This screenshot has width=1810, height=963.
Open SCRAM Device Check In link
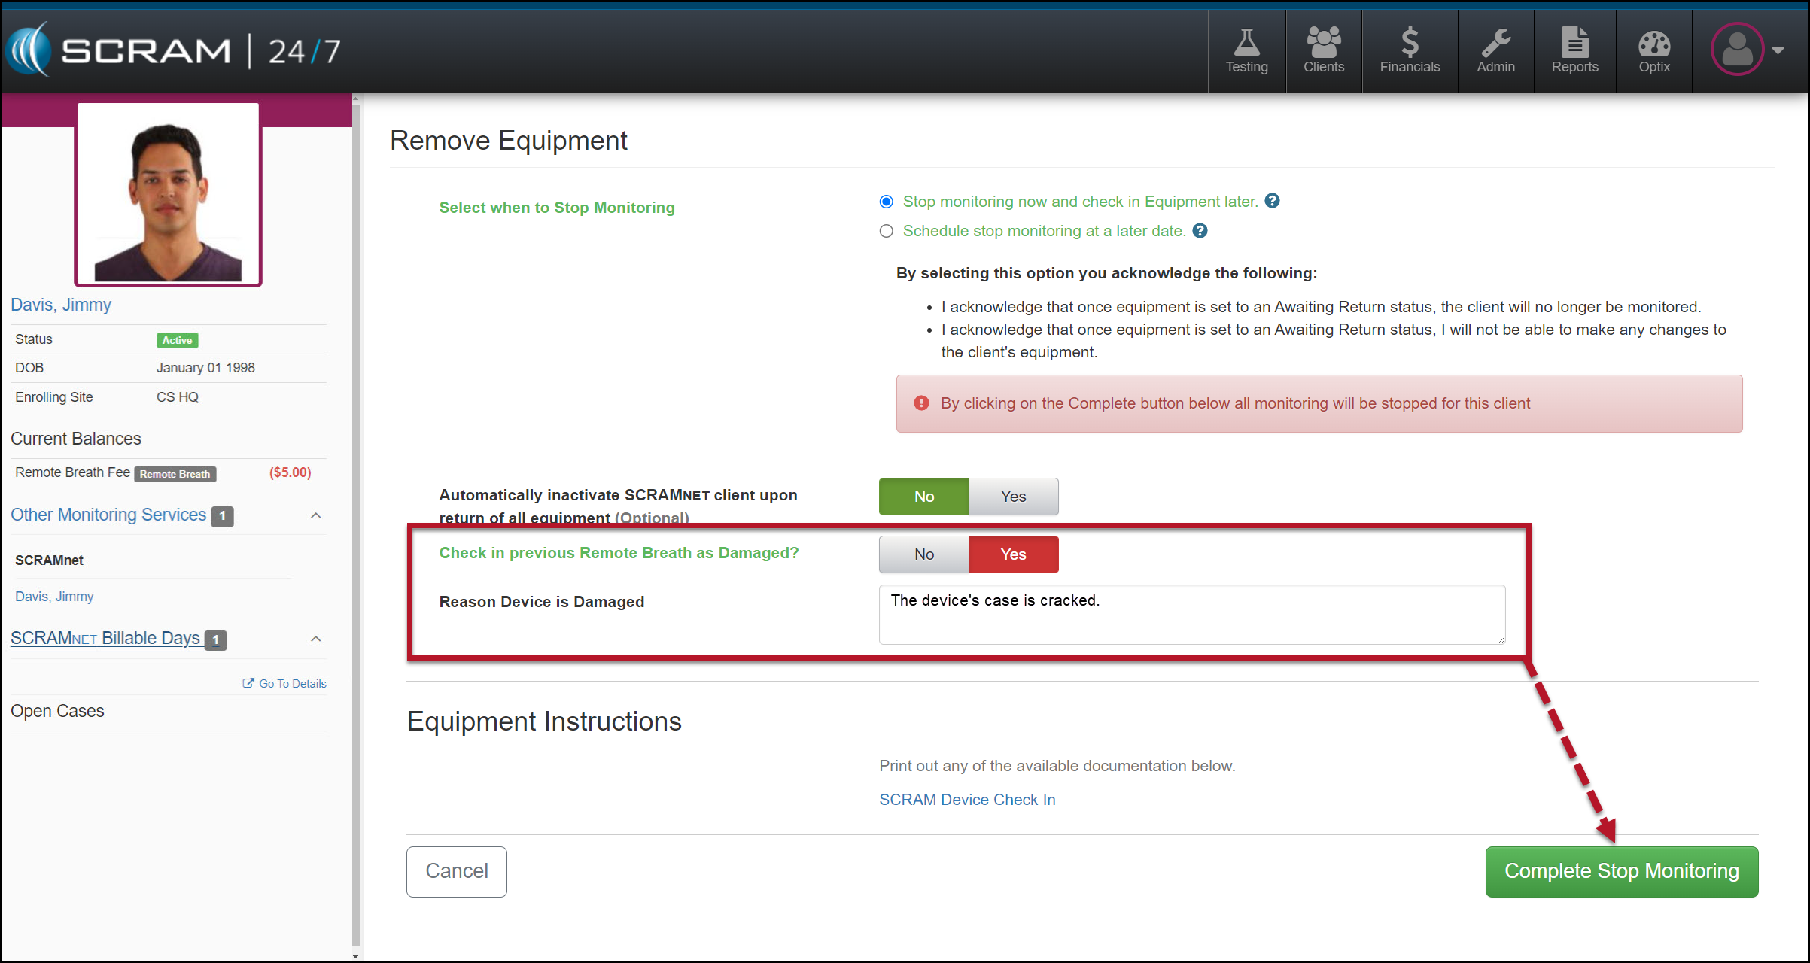[967, 800]
